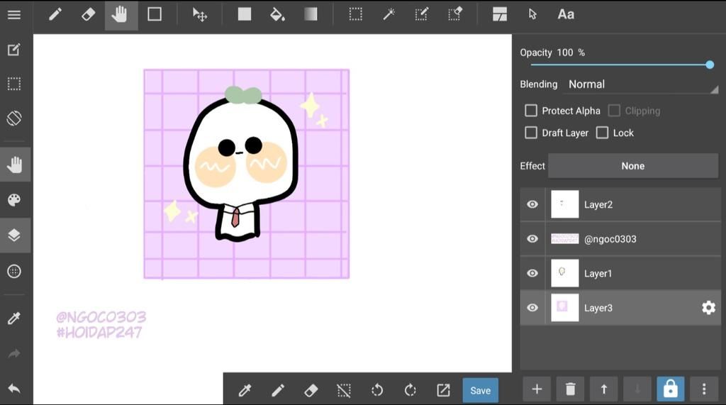Rotate canvas counterclockwise in bottom toolbar
Screen dimensions: 726x405
(377, 391)
